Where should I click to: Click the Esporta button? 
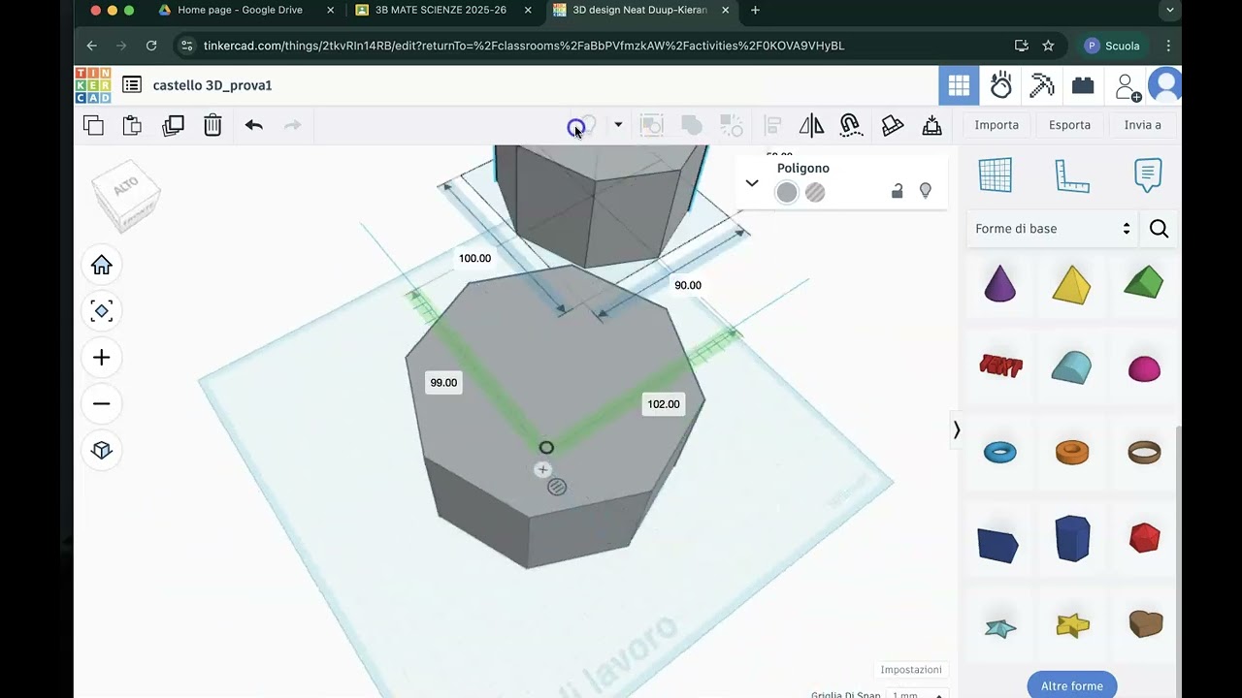click(x=1069, y=125)
